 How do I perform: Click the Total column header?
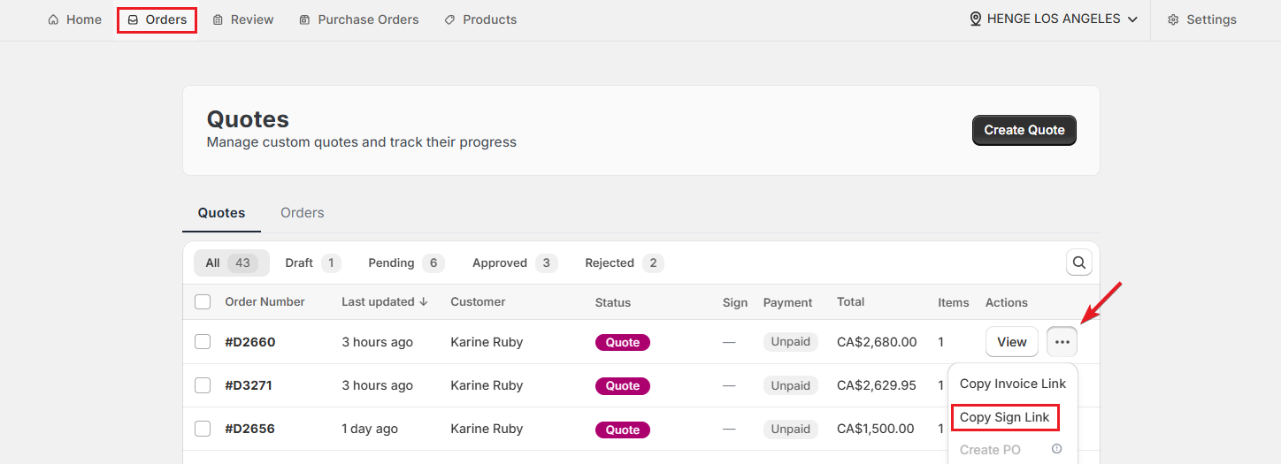851,302
